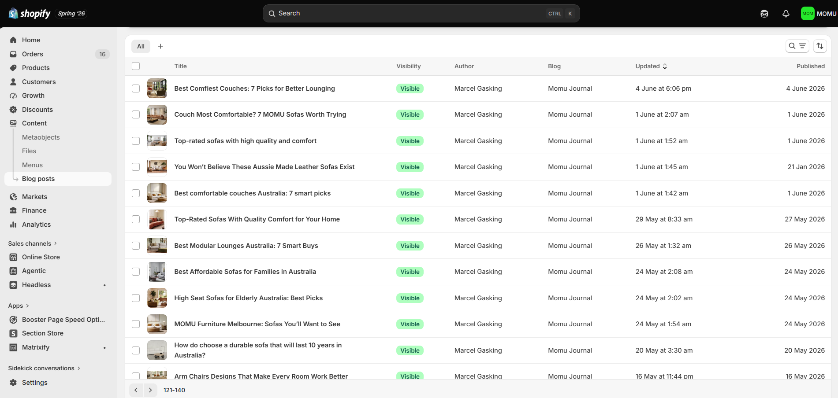
Task: Open the Content icon
Action: click(x=13, y=123)
